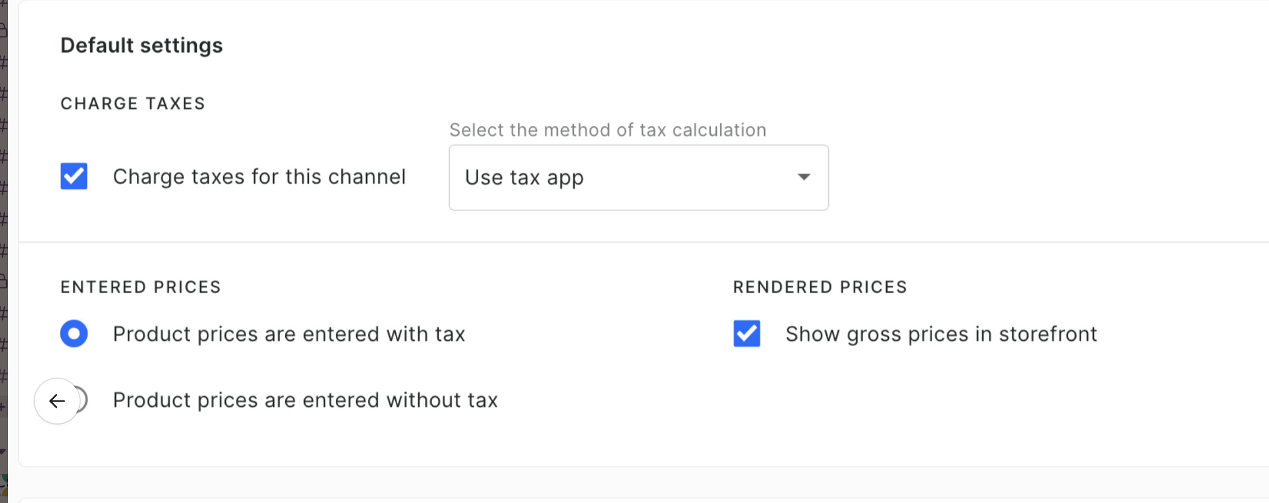Viewport: 1269px width, 503px height.
Task: Click the 'CHARGE TAXES' section label
Action: 133,103
